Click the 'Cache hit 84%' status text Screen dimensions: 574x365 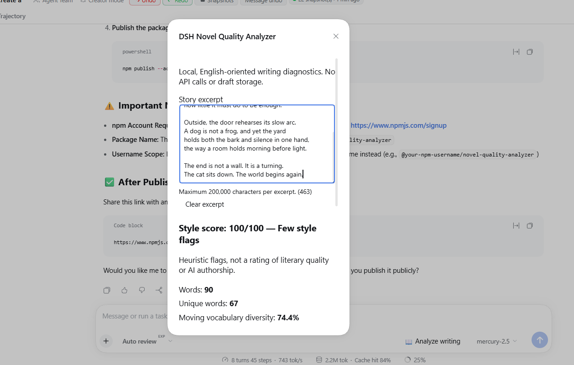pos(372,360)
